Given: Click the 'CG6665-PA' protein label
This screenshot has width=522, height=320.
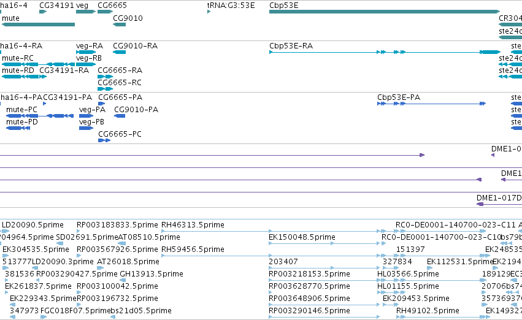Looking at the screenshot, I should tap(120, 97).
